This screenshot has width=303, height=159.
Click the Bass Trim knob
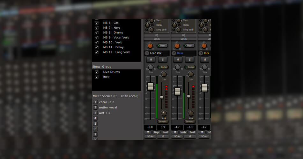coord(178,67)
